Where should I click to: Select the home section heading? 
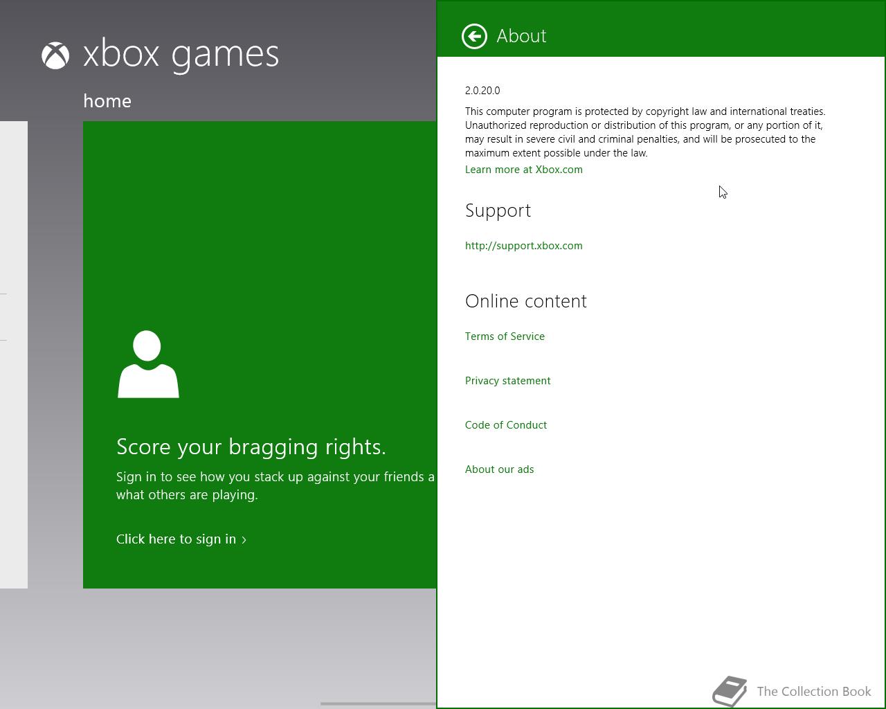pyautogui.click(x=107, y=101)
